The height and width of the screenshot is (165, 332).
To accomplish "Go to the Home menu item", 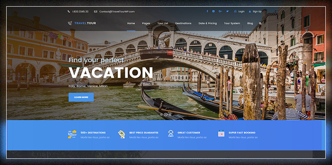I will pos(131,23).
